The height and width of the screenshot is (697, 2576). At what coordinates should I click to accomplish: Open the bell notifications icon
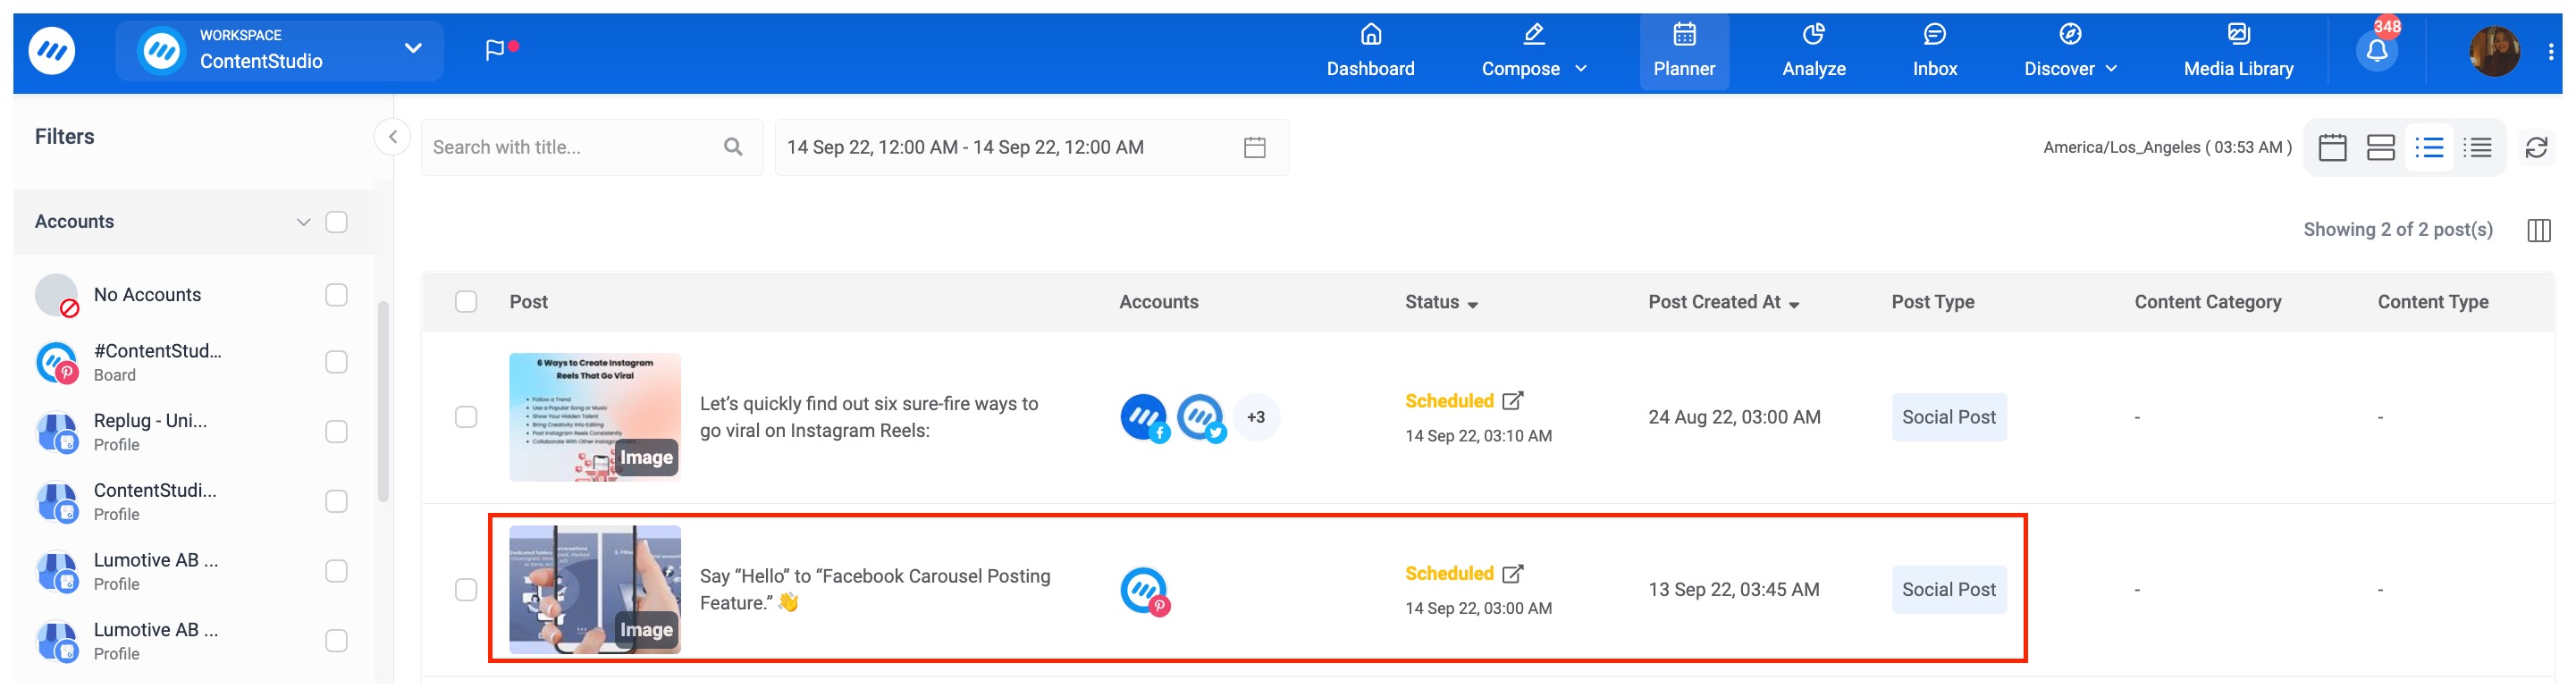point(2377,51)
